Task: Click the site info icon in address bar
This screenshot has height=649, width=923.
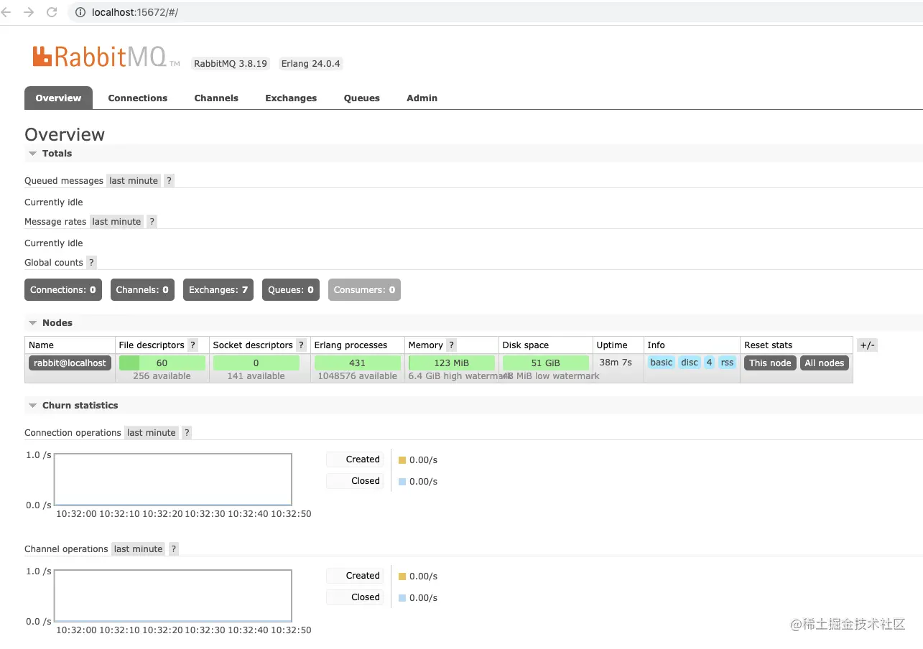Action: pos(79,12)
